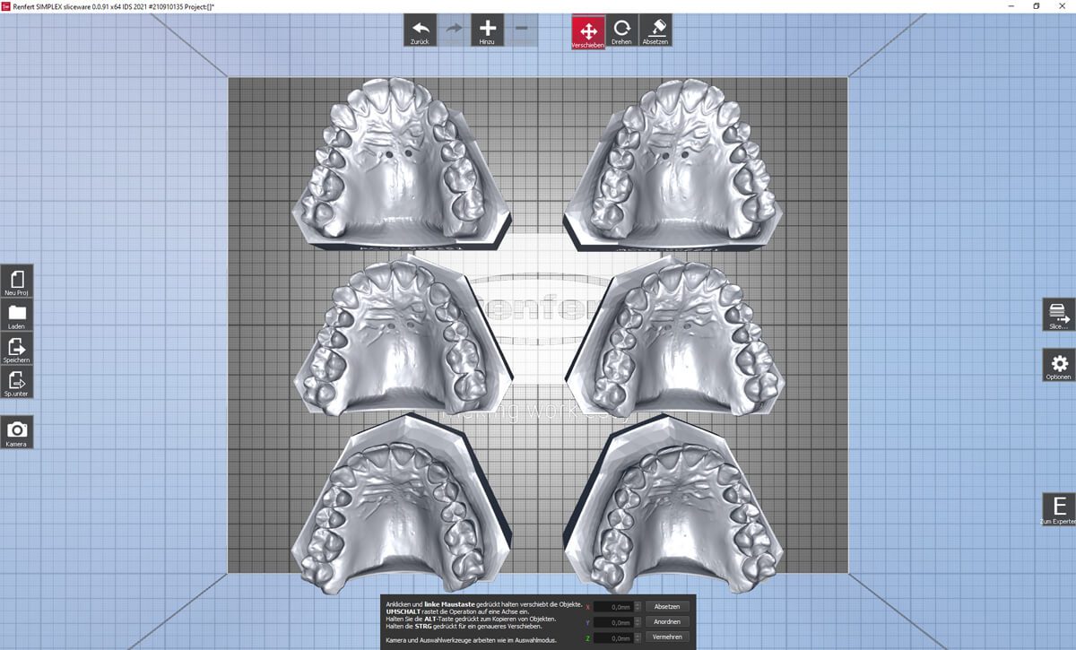The width and height of the screenshot is (1076, 650).
Task: Click the Sp.unter save-as icon
Action: point(17,382)
